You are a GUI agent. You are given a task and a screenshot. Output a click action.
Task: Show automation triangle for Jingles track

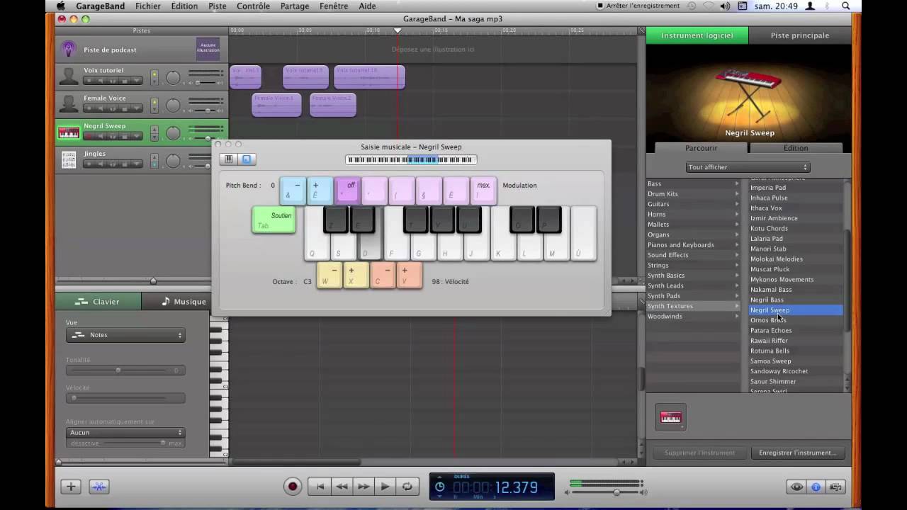coord(137,164)
